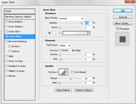
Task: Confirm with the OK button
Action: tap(123, 11)
